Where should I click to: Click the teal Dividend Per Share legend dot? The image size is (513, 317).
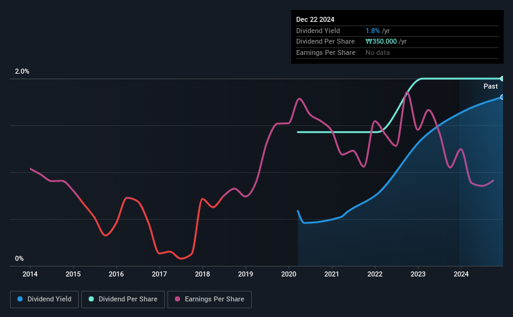pyautogui.click(x=91, y=299)
